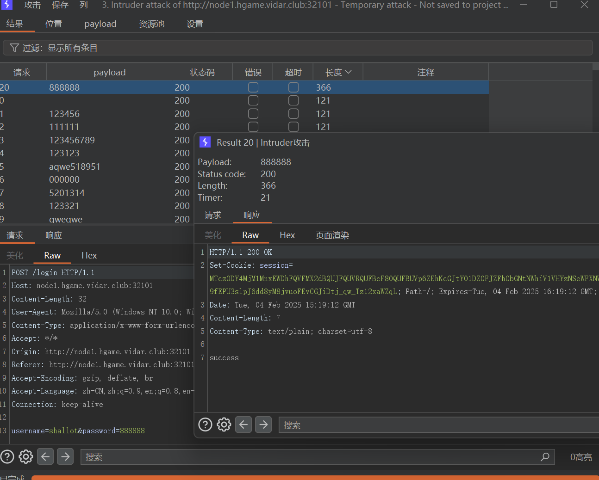Toggle timeout checkbox for row 888888
This screenshot has height=480, width=599.
click(293, 87)
